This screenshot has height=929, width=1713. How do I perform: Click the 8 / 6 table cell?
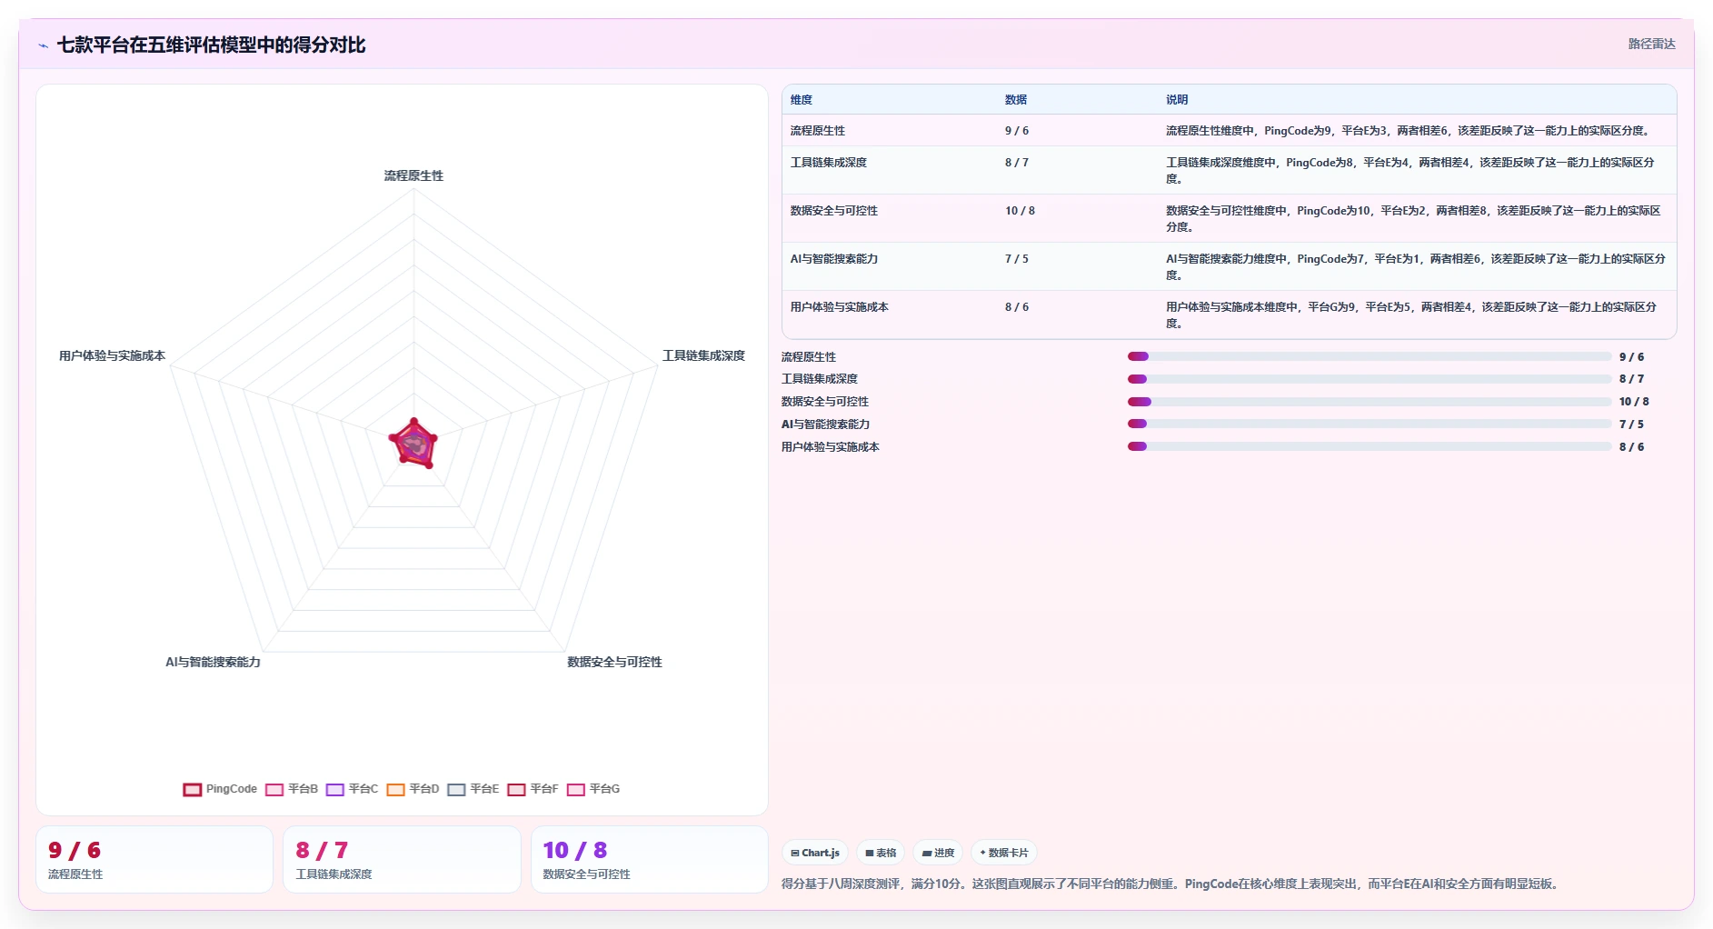1017,307
